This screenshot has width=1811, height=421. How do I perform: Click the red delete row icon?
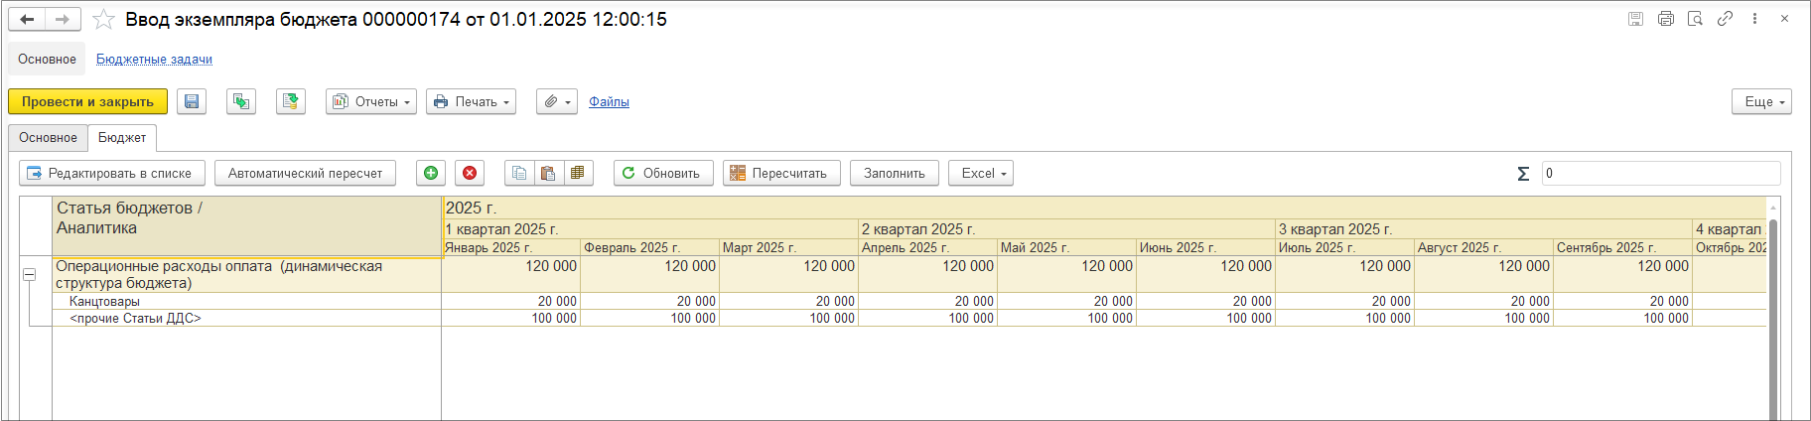[x=470, y=173]
